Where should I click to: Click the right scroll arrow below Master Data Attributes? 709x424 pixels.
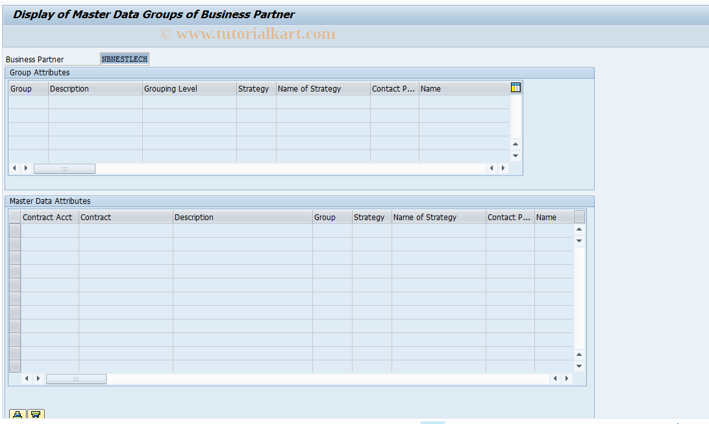tap(567, 378)
